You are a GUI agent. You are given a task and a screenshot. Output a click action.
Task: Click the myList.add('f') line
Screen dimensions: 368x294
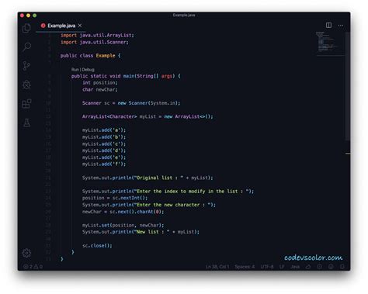[x=104, y=164]
